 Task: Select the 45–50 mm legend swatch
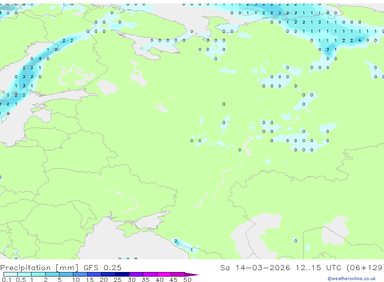tap(178, 274)
